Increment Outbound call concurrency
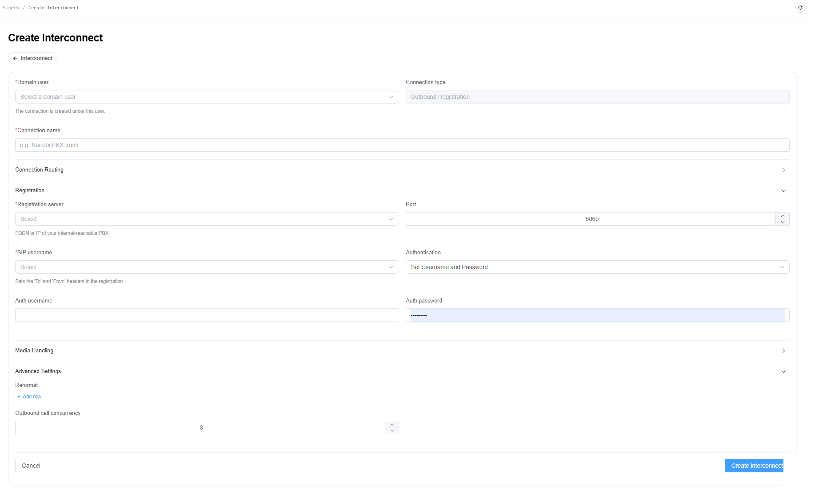 (392, 424)
